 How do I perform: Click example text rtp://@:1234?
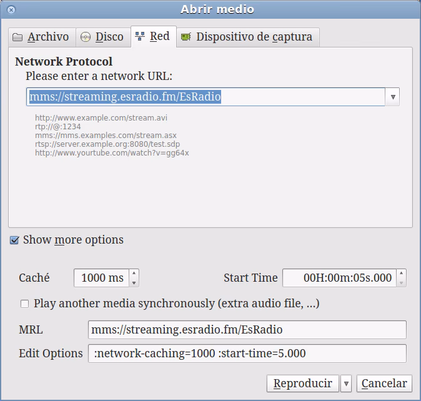pyautogui.click(x=57, y=127)
